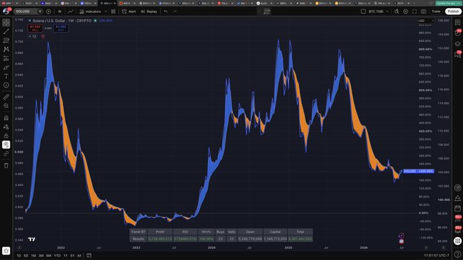The height and width of the screenshot is (260, 463).
Task: Expand the BTC TABI layout dropdown
Action: tap(387, 12)
